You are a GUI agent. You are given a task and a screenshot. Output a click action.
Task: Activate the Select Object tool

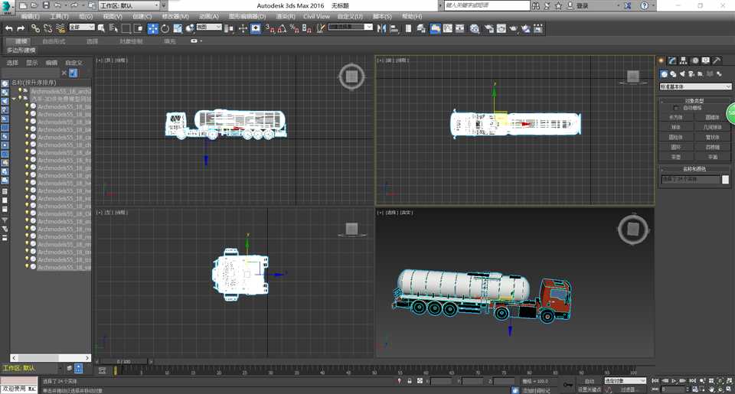pos(101,28)
